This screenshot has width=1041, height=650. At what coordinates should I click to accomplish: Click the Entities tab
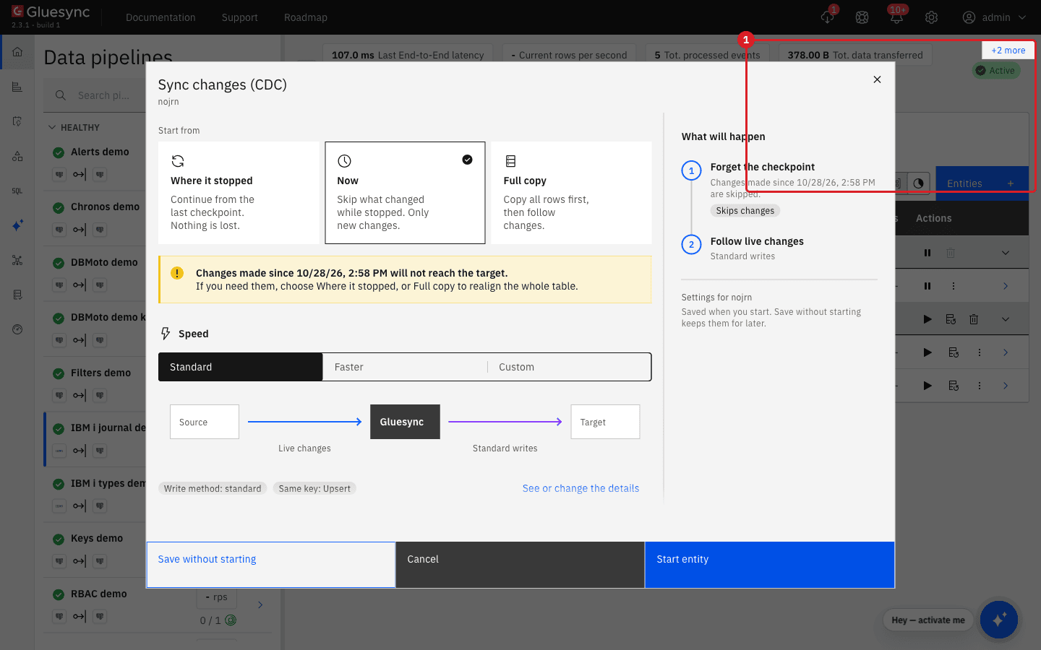pos(982,183)
